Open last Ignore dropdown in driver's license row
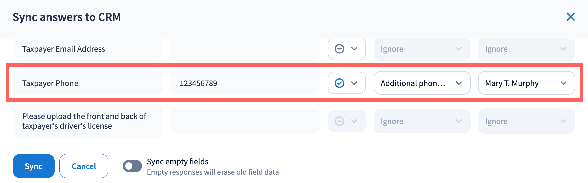 [526, 121]
